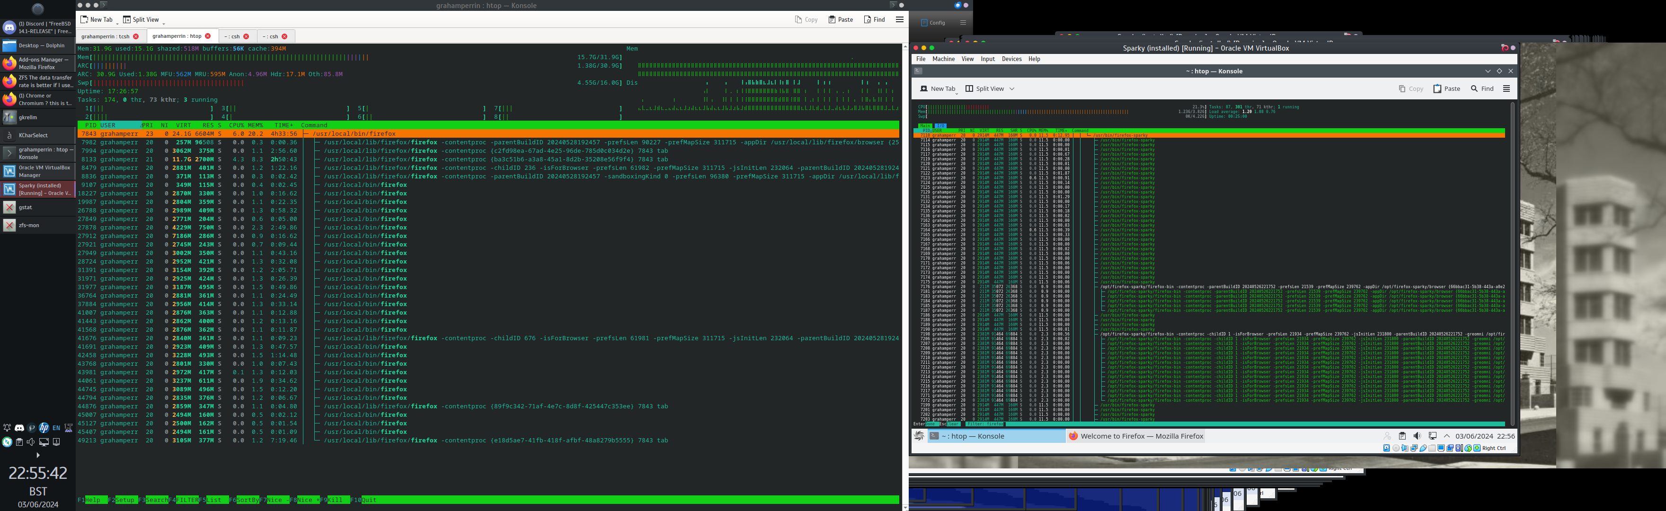Image resolution: width=1666 pixels, height=511 pixels.
Task: Open the hamburger menu in the host Konsole
Action: (900, 19)
